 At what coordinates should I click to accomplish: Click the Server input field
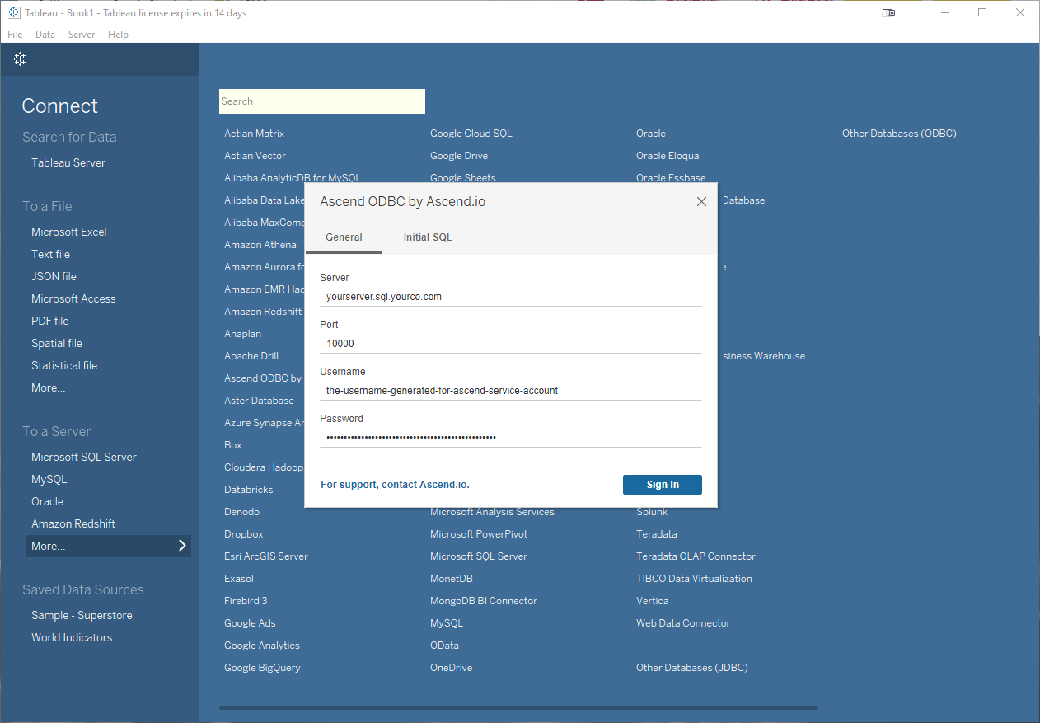[x=511, y=297]
